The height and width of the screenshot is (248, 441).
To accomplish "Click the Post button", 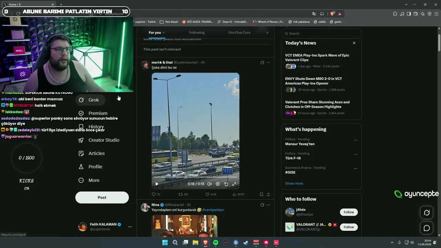I will (102, 197).
